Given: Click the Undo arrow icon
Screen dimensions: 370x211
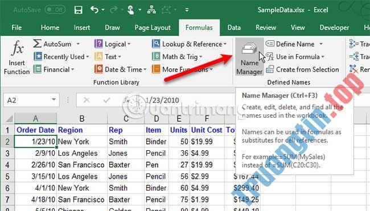Looking at the screenshot, I should pos(94,10).
